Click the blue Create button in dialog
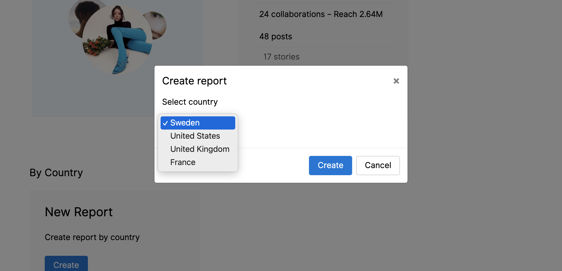 [x=330, y=165]
